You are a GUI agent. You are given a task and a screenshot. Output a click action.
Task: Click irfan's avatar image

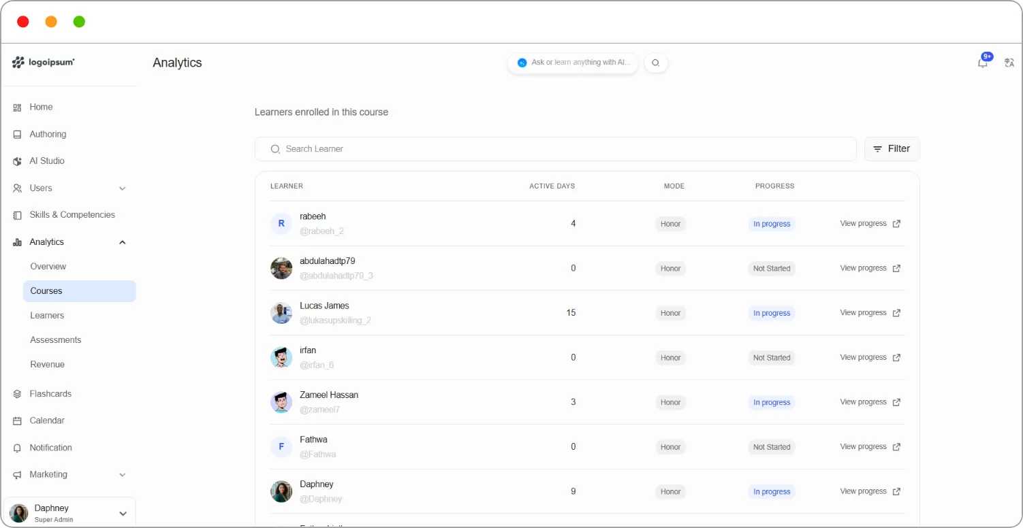(281, 358)
